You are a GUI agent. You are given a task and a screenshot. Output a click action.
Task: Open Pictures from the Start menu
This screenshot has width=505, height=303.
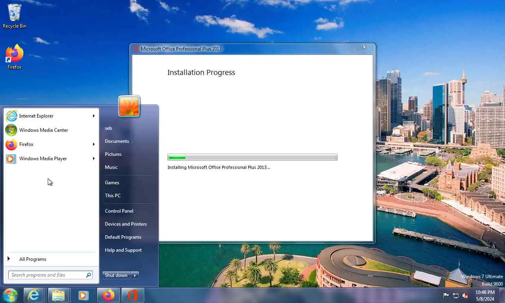[x=113, y=154]
